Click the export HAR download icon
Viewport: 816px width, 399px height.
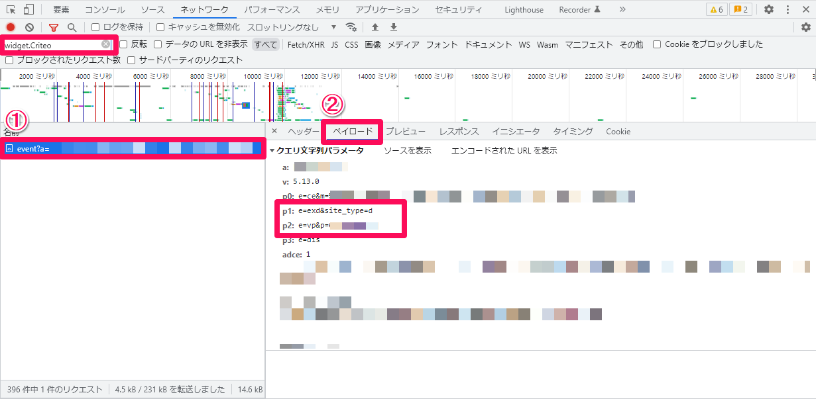pos(394,27)
